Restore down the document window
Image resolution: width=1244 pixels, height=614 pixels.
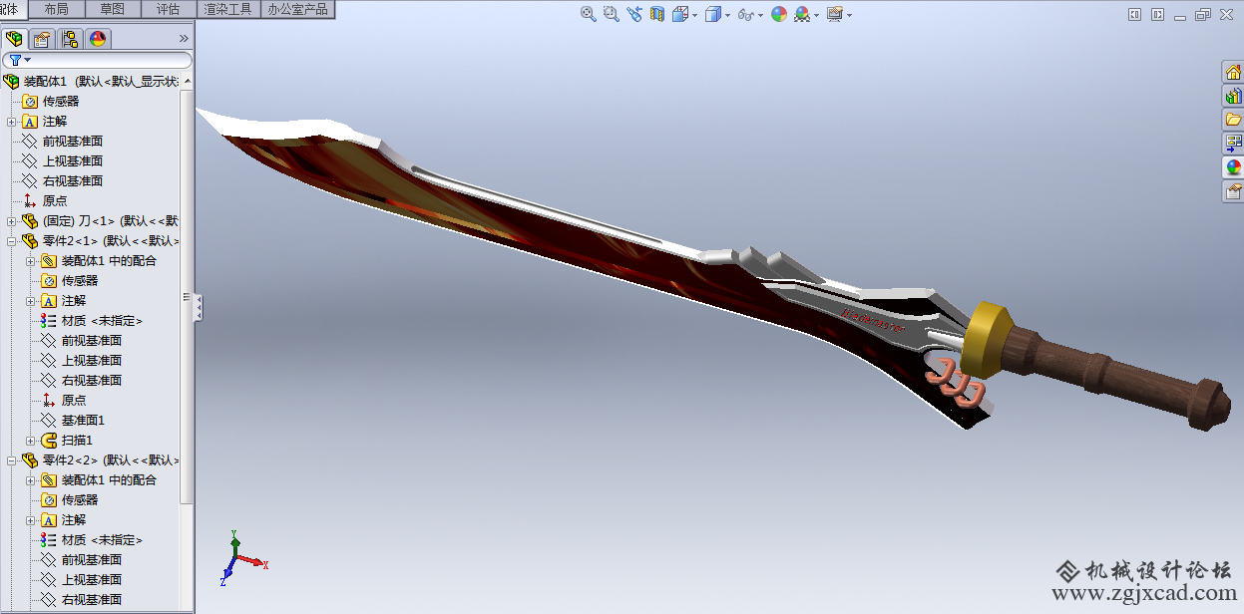[x=1202, y=15]
